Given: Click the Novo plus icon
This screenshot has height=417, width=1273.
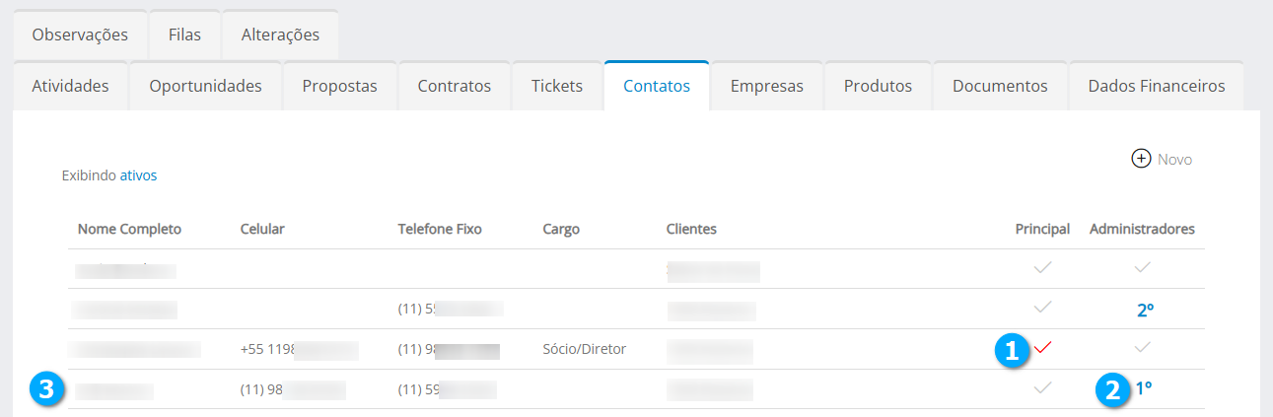Looking at the screenshot, I should [x=1141, y=159].
